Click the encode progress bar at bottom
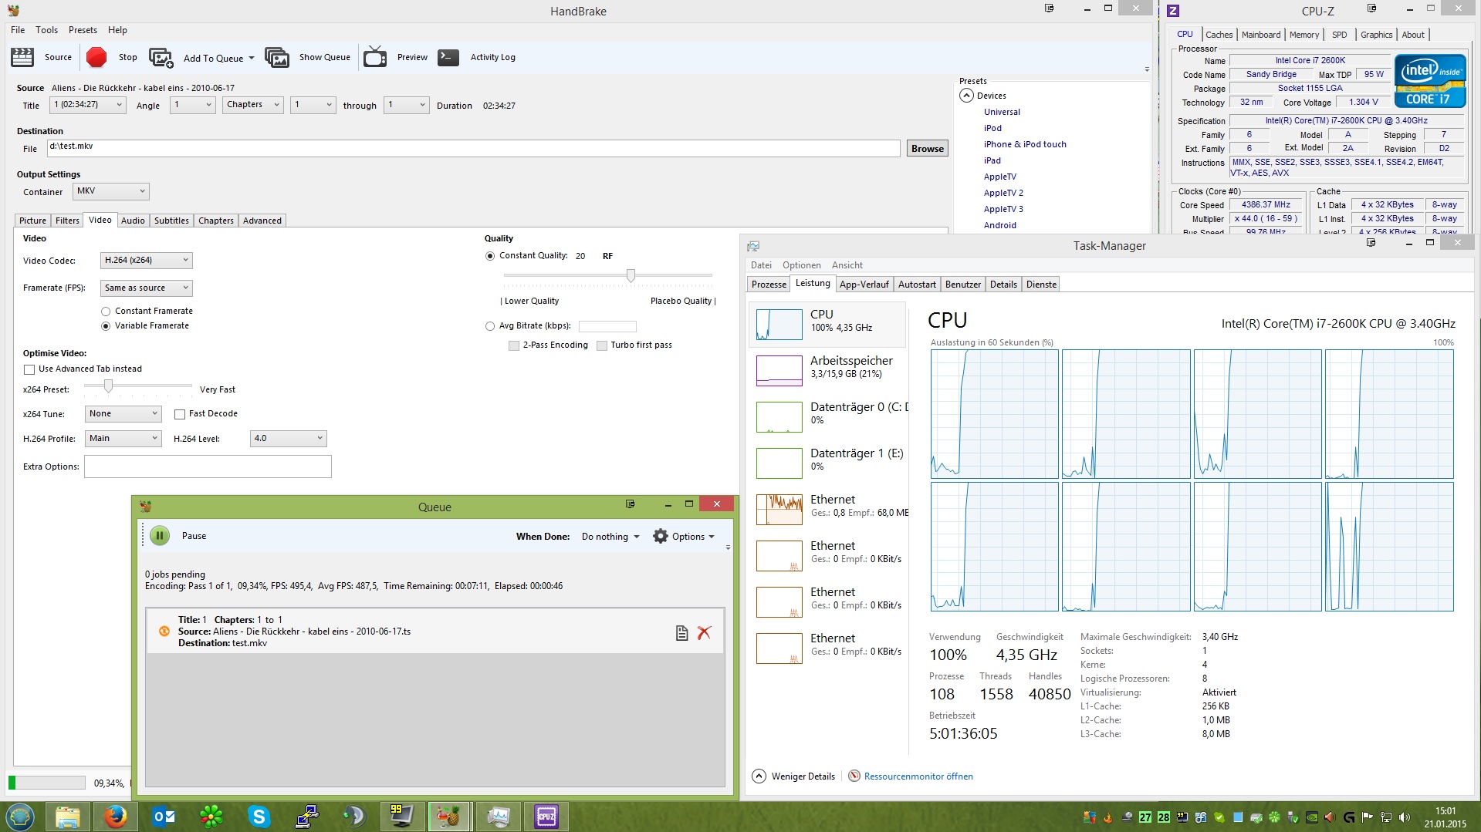This screenshot has width=1481, height=832. (47, 783)
